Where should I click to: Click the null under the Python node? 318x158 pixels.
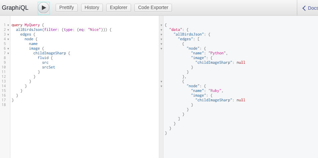[x=241, y=62]
